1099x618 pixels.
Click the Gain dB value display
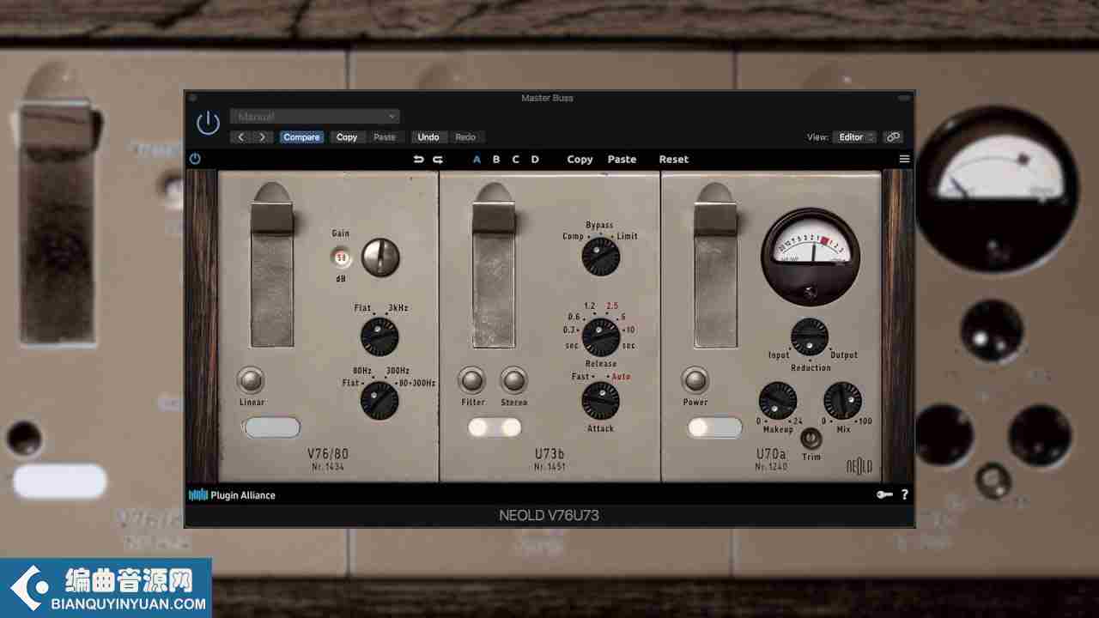click(x=341, y=257)
